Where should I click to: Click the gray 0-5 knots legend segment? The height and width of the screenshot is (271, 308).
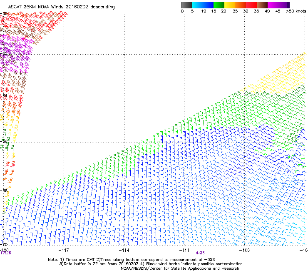(186, 5)
